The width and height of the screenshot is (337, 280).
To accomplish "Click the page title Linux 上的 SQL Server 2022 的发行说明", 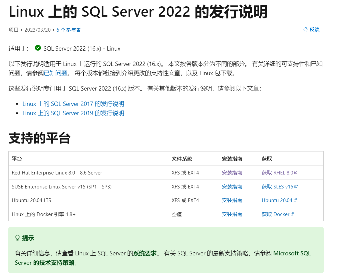I will [x=138, y=12].
